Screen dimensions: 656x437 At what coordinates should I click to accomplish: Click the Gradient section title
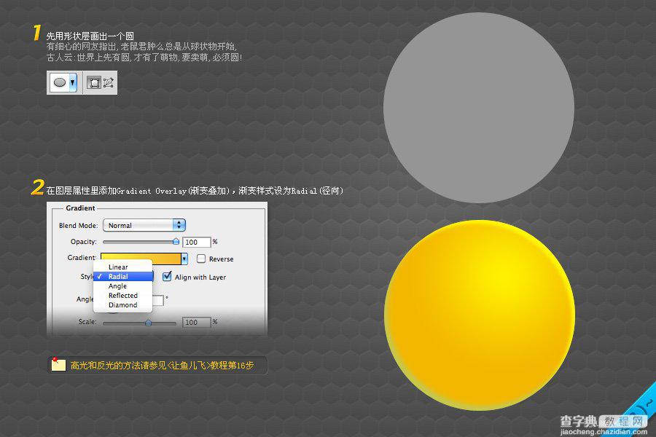[80, 208]
